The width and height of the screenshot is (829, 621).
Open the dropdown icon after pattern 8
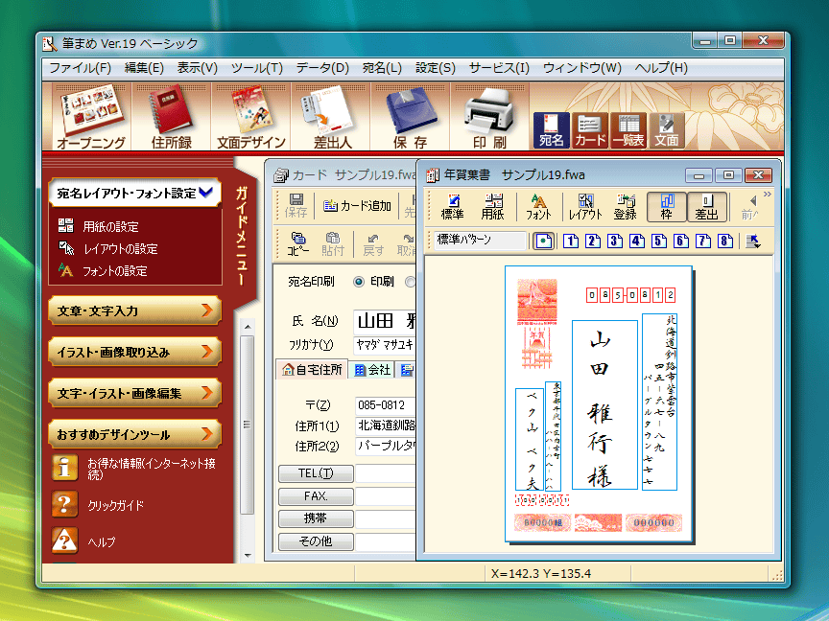point(753,241)
